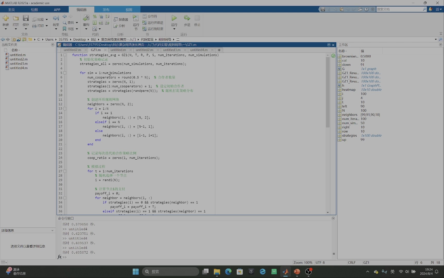This screenshot has height=278, width=444.
Task: Add a new editor tab with plus button
Action: click(219, 50)
